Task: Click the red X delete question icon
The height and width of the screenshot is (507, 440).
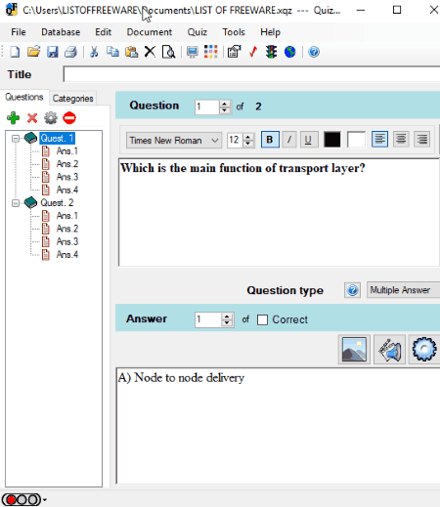Action: (32, 118)
